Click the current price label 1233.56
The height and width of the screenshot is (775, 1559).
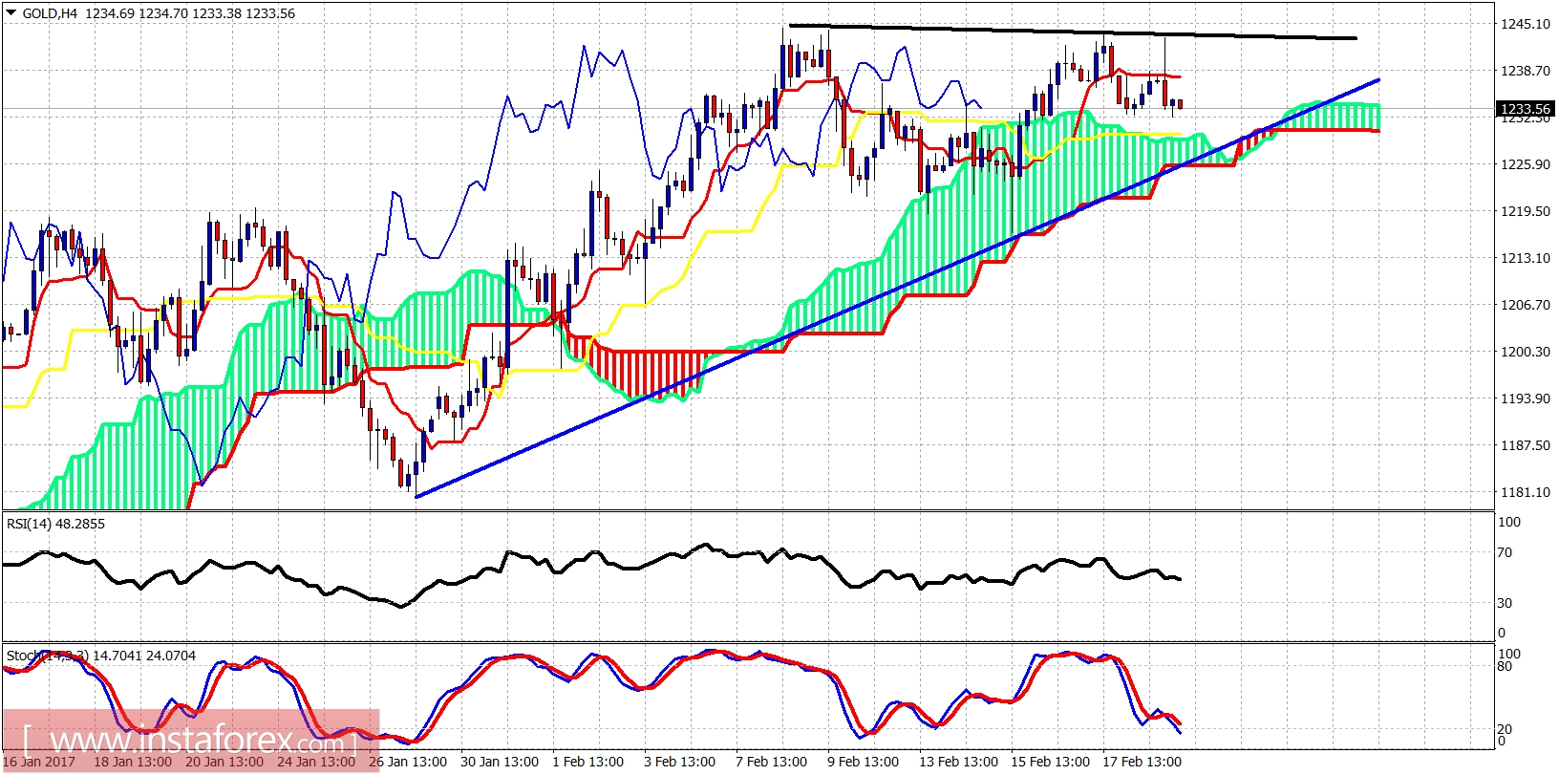click(x=1525, y=109)
